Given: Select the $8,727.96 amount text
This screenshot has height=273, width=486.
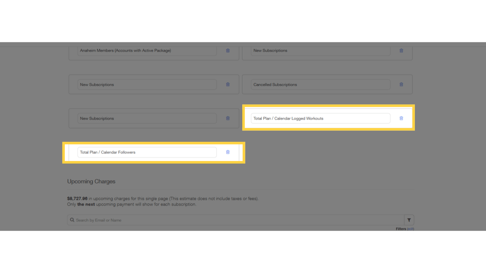Looking at the screenshot, I should pos(77,199).
